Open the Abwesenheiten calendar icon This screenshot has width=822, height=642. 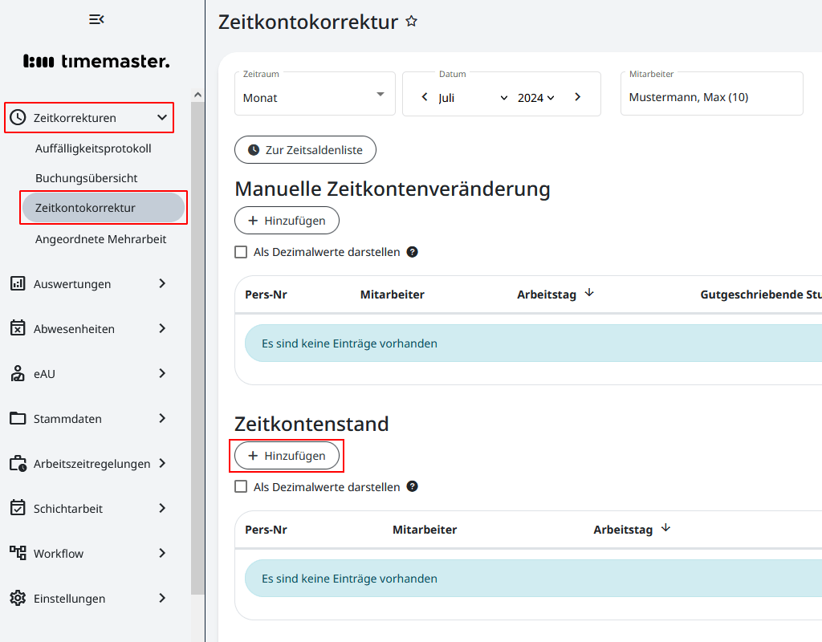click(x=18, y=328)
